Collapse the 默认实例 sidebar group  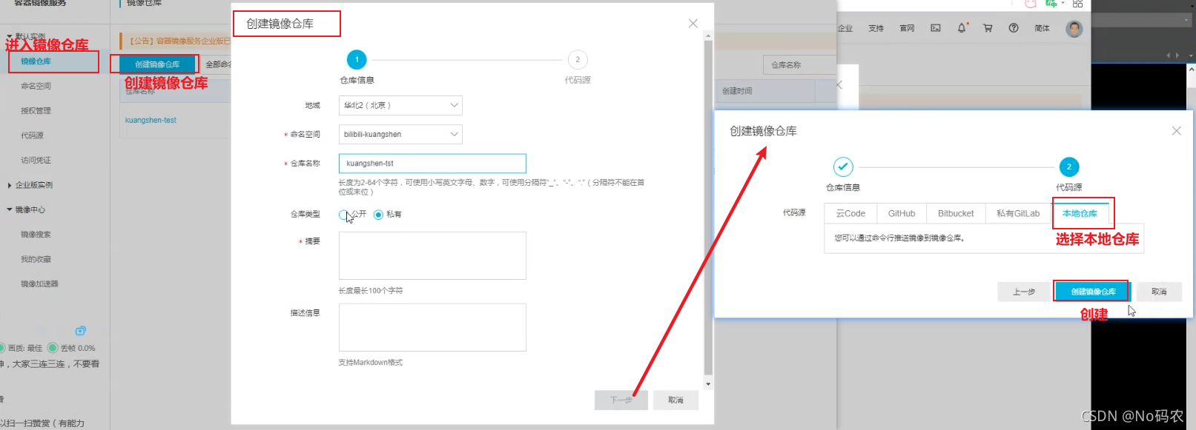point(10,36)
